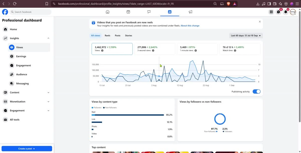Select the All views tab
301x153 pixels.
pos(96,36)
